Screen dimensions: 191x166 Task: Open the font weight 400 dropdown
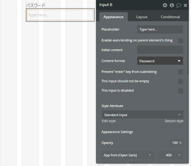click(171, 155)
